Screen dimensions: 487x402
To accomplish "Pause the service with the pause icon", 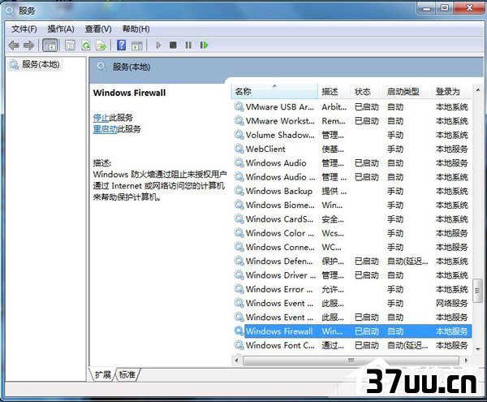I will 188,45.
